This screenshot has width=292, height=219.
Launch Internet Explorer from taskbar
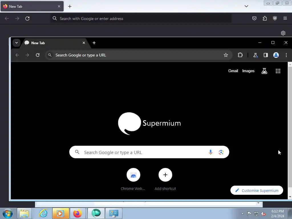click(x=43, y=213)
